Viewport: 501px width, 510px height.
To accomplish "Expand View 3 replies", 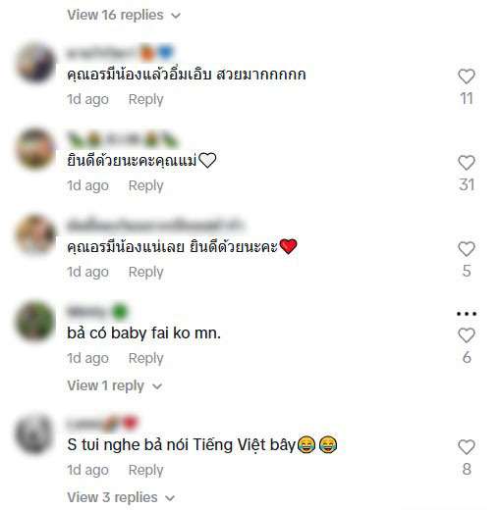I will point(121,497).
